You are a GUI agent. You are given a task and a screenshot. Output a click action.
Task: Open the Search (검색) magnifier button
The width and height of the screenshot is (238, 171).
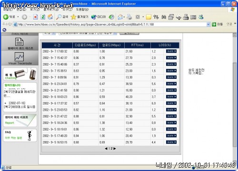(x=62, y=17)
